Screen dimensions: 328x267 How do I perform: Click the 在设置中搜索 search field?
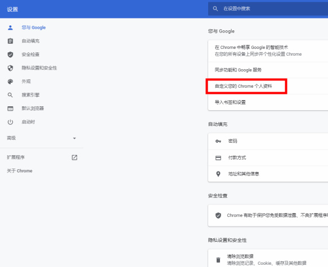point(268,8)
